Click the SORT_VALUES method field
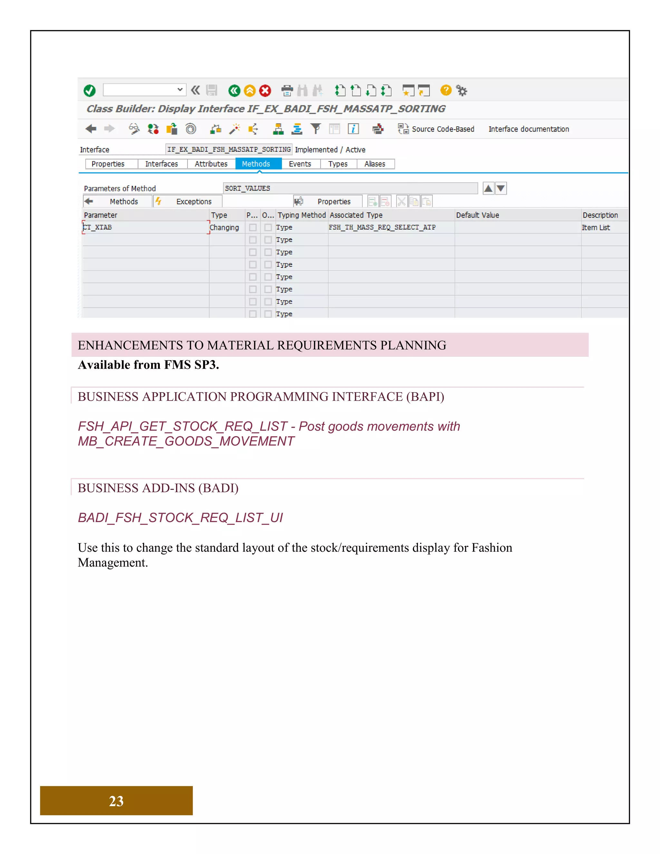This screenshot has width=660, height=854. click(350, 188)
